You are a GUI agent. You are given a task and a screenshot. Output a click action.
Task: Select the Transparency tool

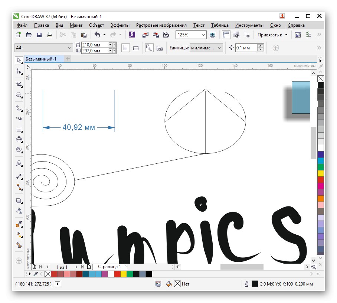(19, 211)
